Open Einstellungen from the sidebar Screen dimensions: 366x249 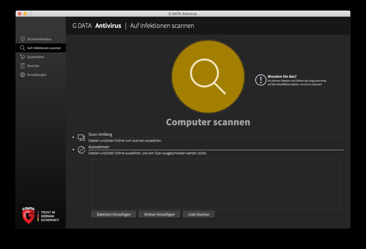pyautogui.click(x=41, y=75)
